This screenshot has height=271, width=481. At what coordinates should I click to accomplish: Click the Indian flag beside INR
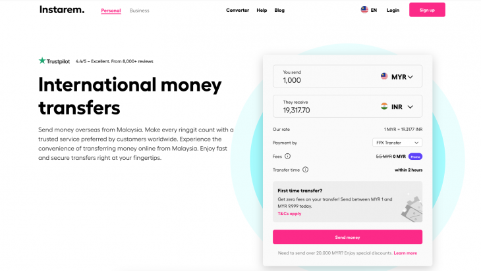(x=384, y=107)
